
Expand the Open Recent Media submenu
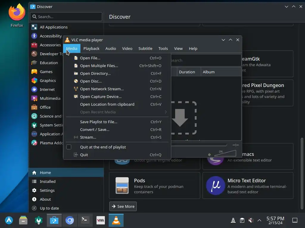117,112
